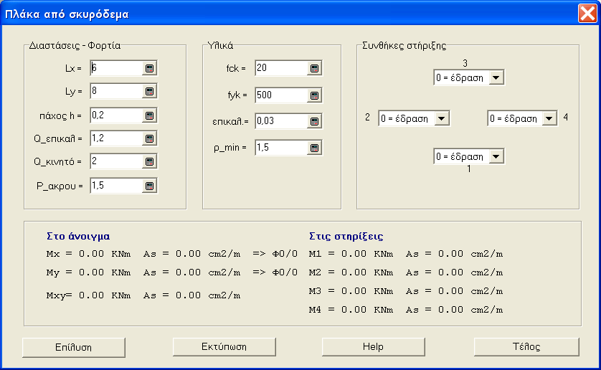Focus the Ly input field

116,91
